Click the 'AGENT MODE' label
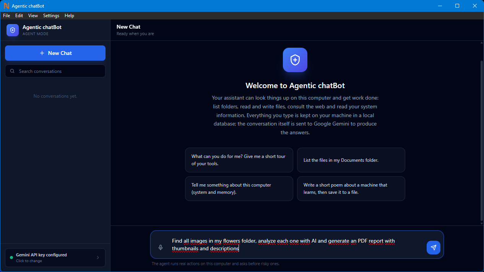The width and height of the screenshot is (484, 272). [36, 34]
